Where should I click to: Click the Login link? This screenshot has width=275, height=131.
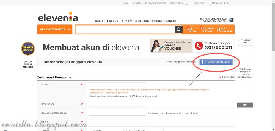point(125,3)
